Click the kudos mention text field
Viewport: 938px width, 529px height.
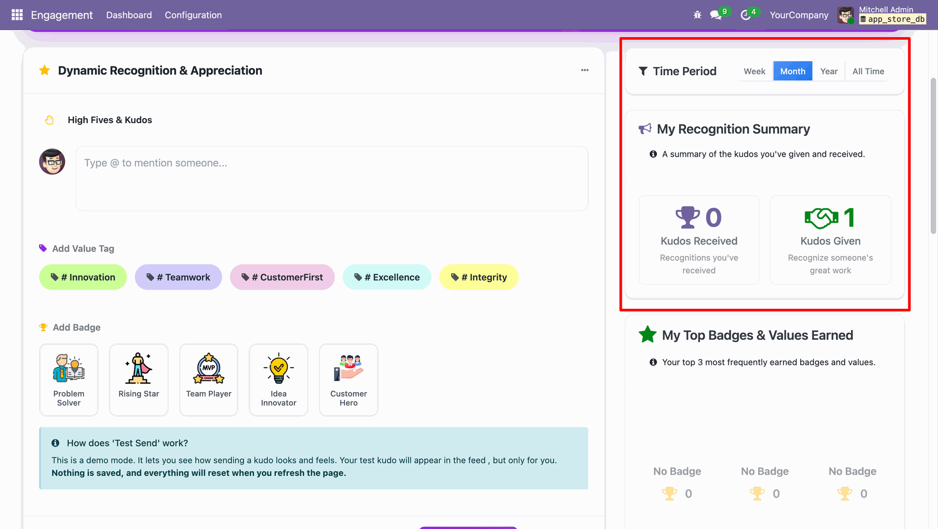point(332,178)
